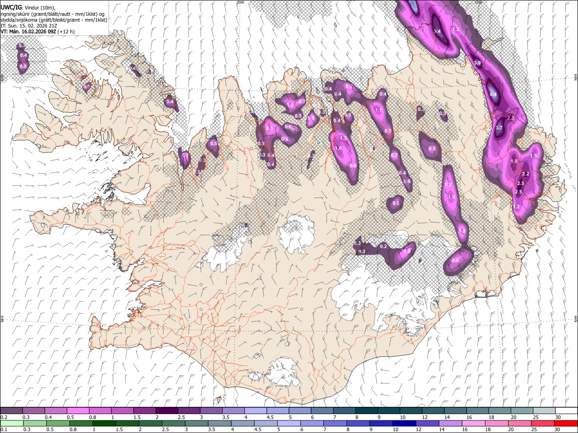
Task: Select the pink rain swatch starting at 18
Action: [496, 423]
